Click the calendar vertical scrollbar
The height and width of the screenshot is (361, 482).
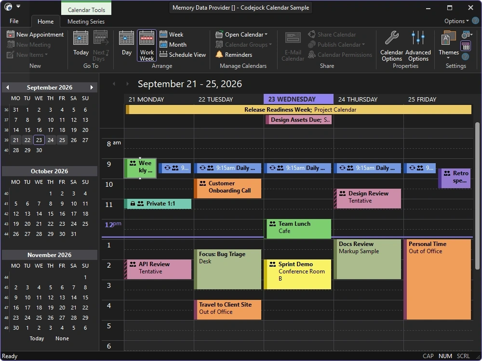point(477,196)
